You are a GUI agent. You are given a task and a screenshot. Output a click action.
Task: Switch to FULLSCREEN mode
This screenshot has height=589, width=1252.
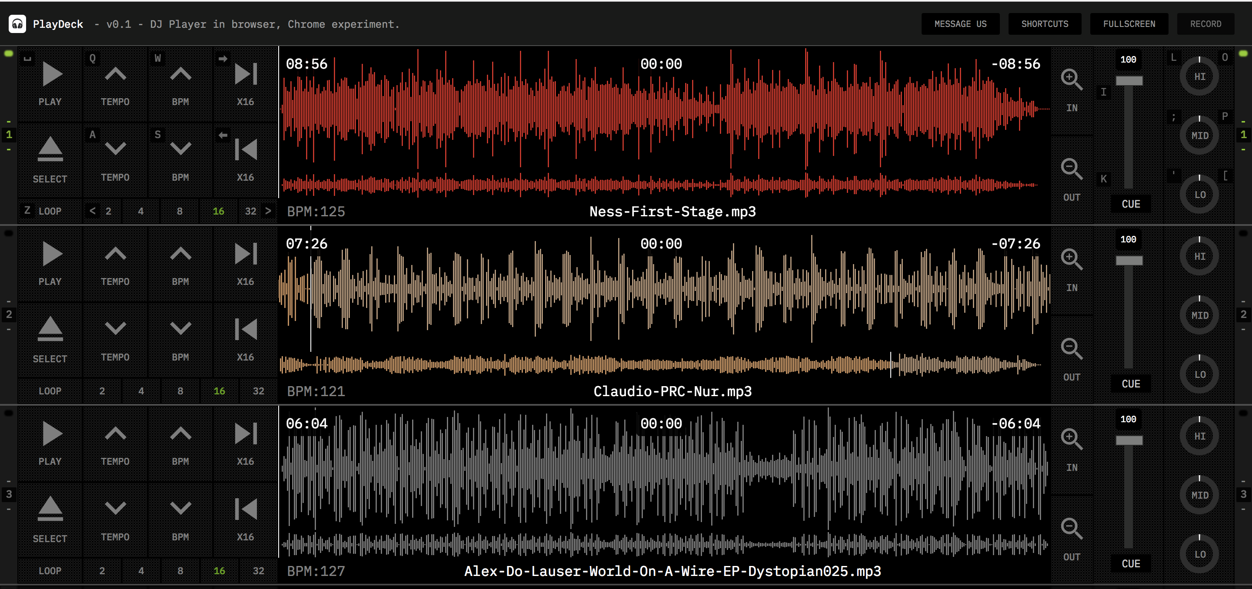pyautogui.click(x=1129, y=24)
